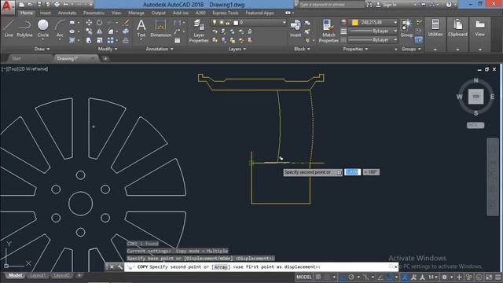This screenshot has height=283, width=503.
Task: Click the Copy tool icon in Modify panel
Action: coord(89,31)
